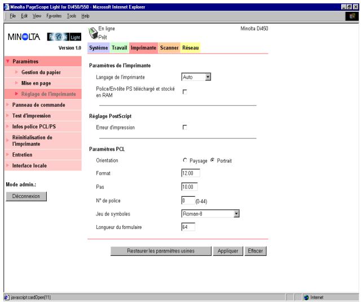Click the Format input field

pyautogui.click(x=191, y=173)
